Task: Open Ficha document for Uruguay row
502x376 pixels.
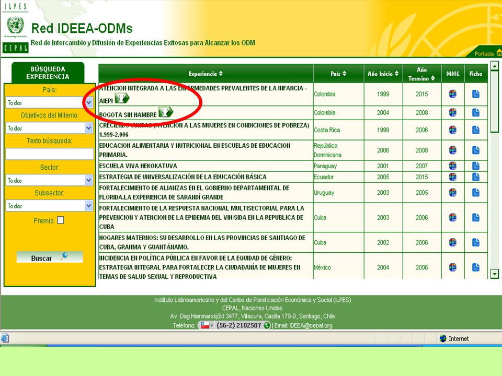Action: click(x=476, y=193)
